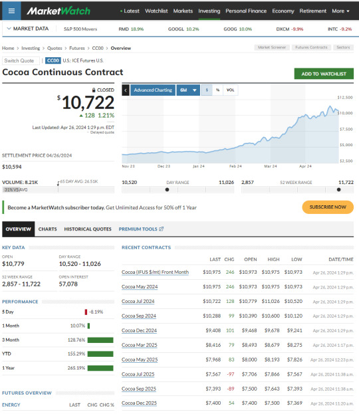Screen dimensions: 359x414
Task: Switch chart to percent view
Action: [x=217, y=90]
